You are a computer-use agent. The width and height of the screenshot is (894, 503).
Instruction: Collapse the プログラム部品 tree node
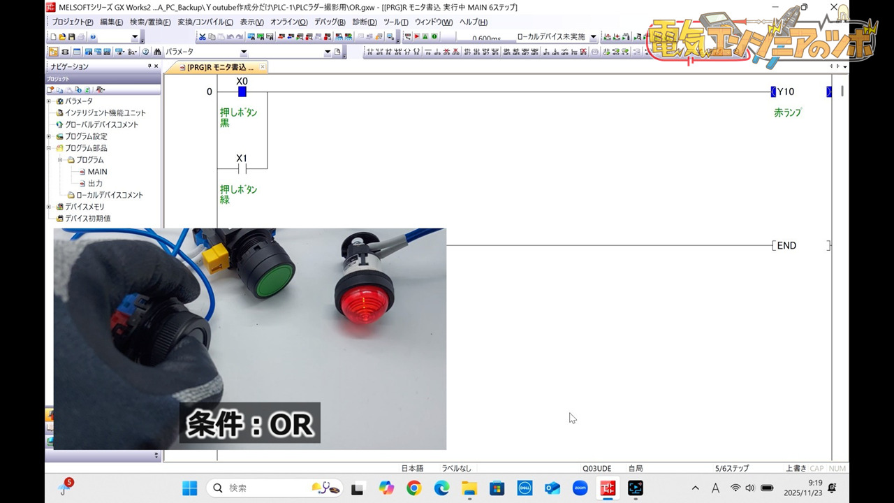[49, 148]
